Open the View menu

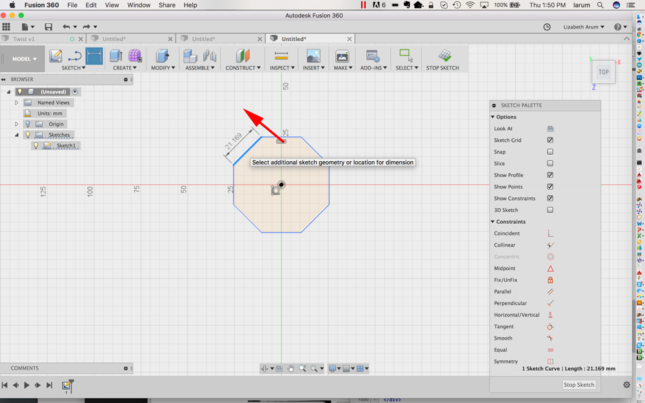pyautogui.click(x=112, y=5)
